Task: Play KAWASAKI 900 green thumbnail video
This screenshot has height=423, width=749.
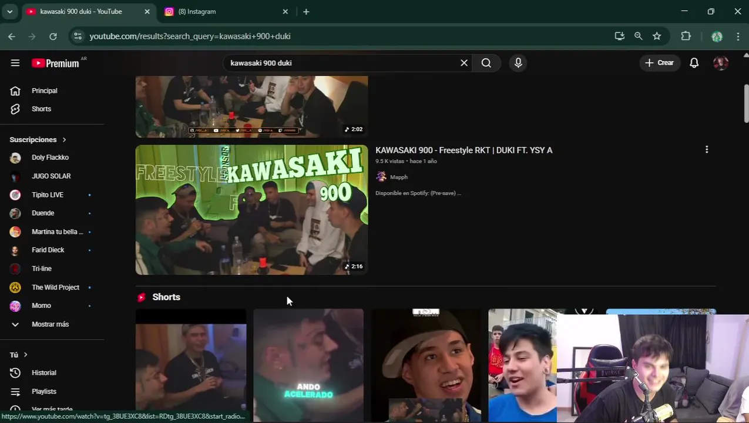Action: coord(251,210)
